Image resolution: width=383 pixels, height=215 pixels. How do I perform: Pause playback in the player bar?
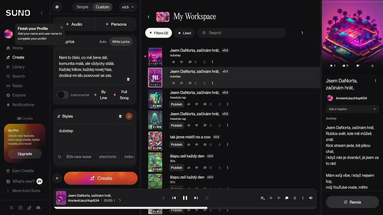pos(185,198)
